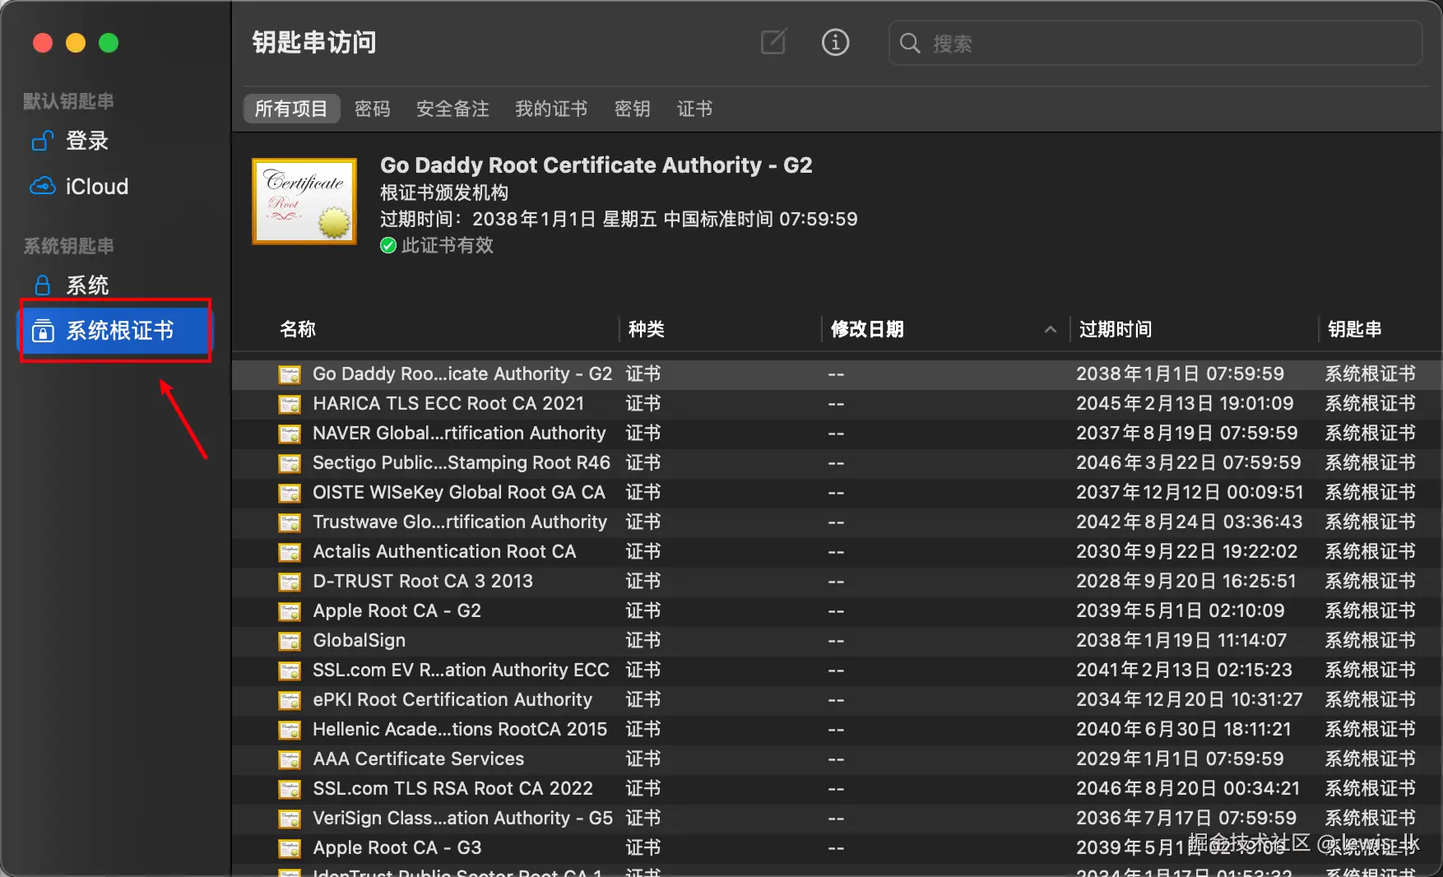Screen dimensions: 1443x877
Task: Click certificate icon of OISTE WISeKey row
Action: point(290,493)
